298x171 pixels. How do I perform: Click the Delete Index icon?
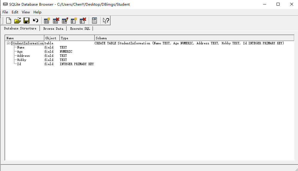[x=83, y=21]
